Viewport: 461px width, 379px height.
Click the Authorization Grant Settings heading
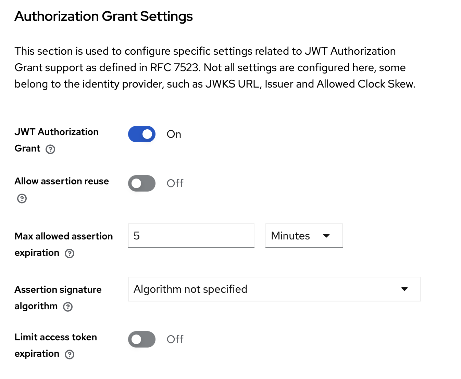pos(103,16)
